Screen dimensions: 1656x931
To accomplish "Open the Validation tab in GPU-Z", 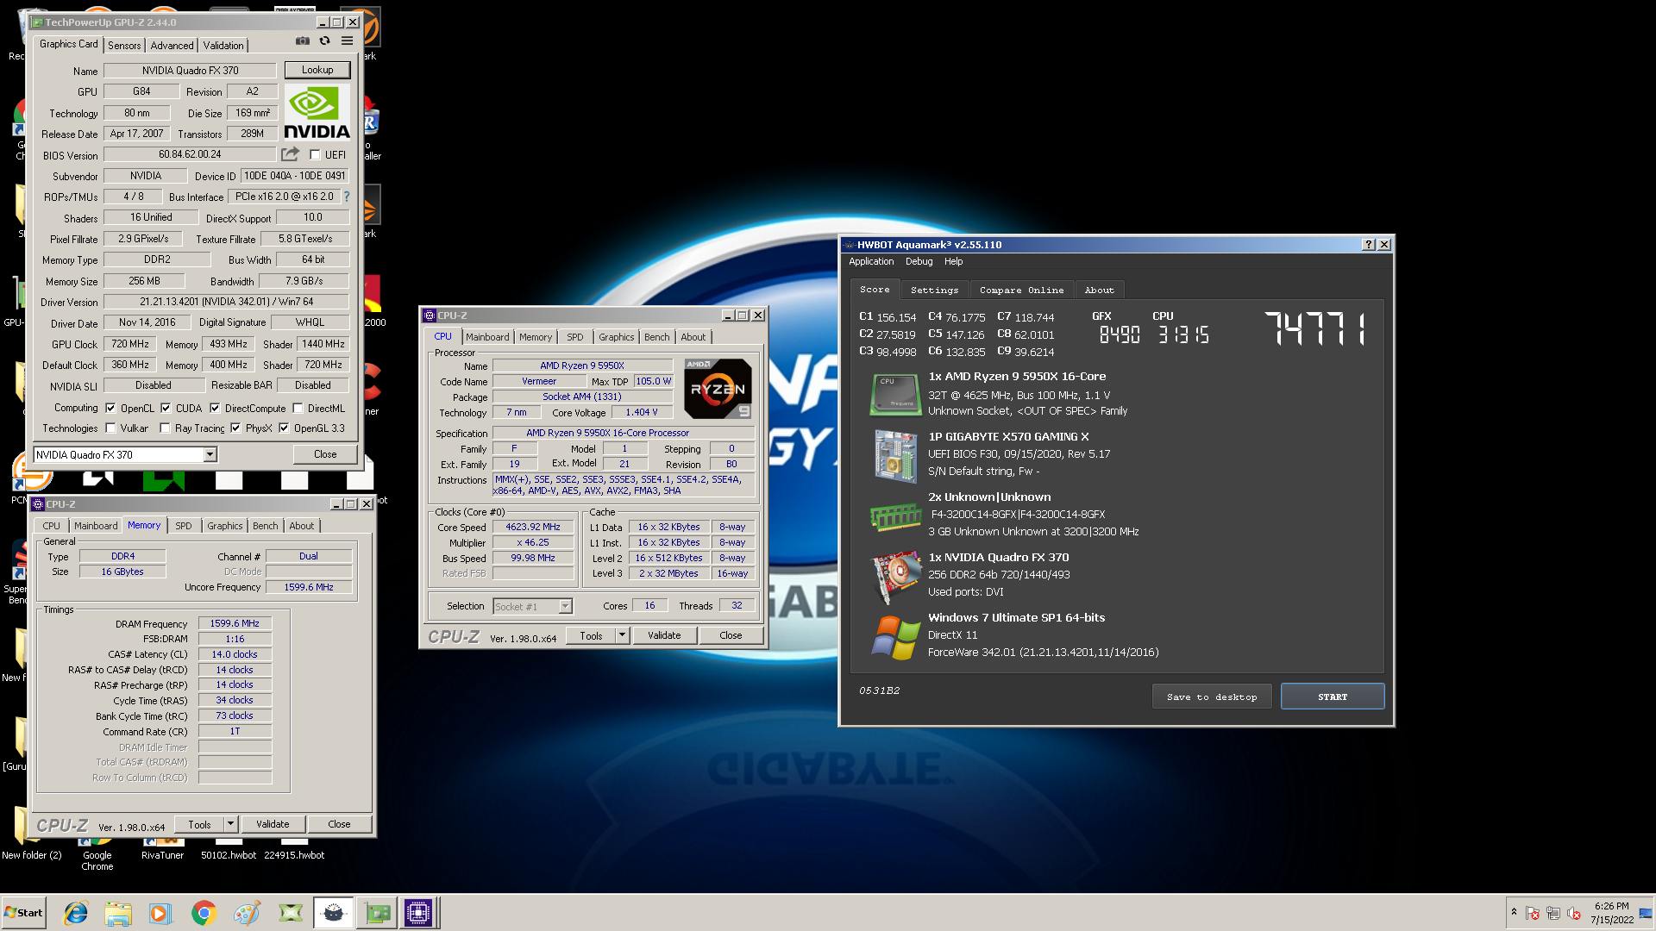I will click(x=223, y=46).
